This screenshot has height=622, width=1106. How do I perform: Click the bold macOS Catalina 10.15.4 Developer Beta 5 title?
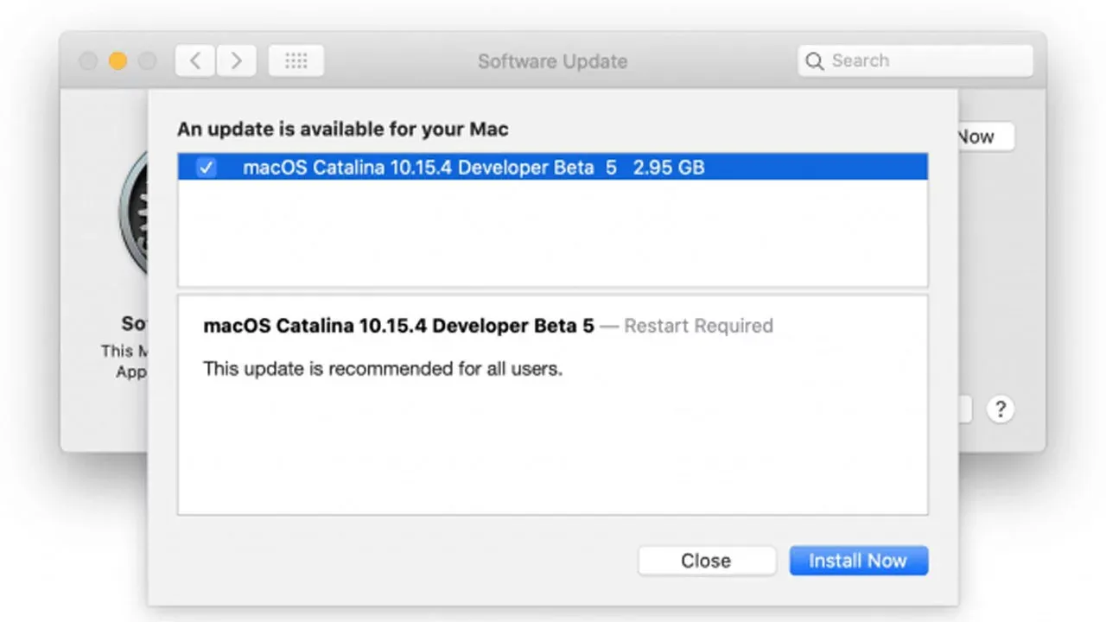coord(399,326)
